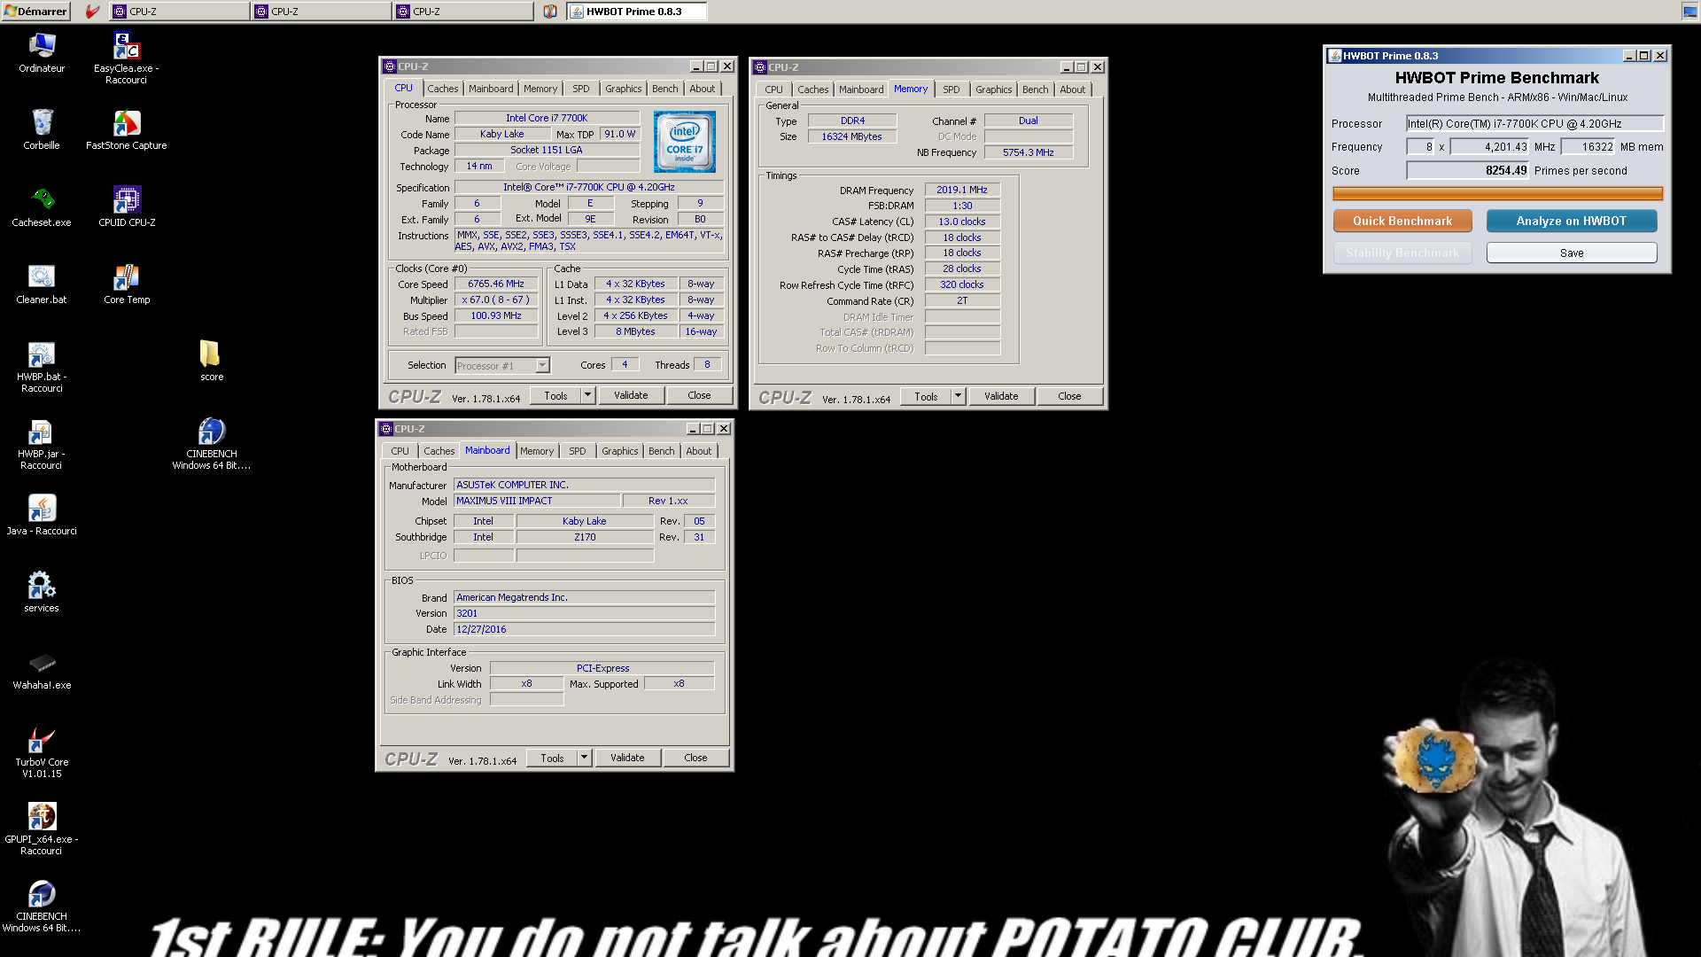Click the quick-launch icon left of HWBOT Prime taskbar button

tap(550, 12)
